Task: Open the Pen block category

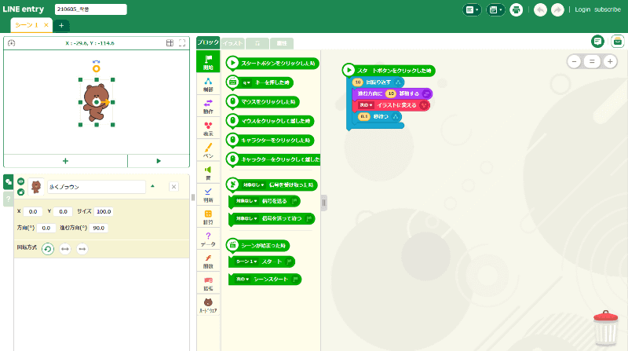Action: [x=208, y=150]
